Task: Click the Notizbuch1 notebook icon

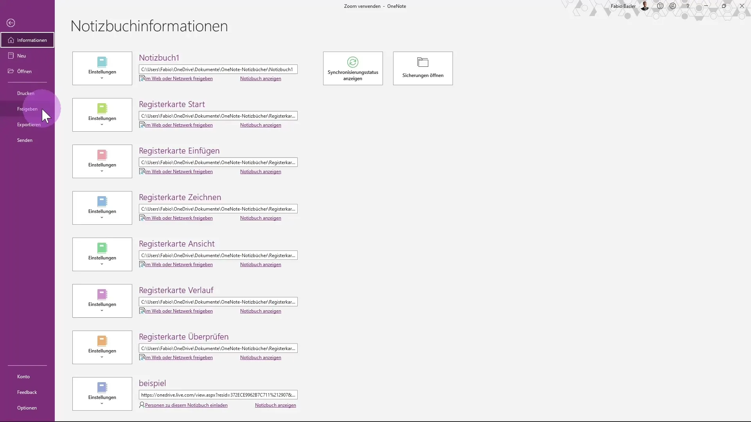Action: click(x=102, y=62)
